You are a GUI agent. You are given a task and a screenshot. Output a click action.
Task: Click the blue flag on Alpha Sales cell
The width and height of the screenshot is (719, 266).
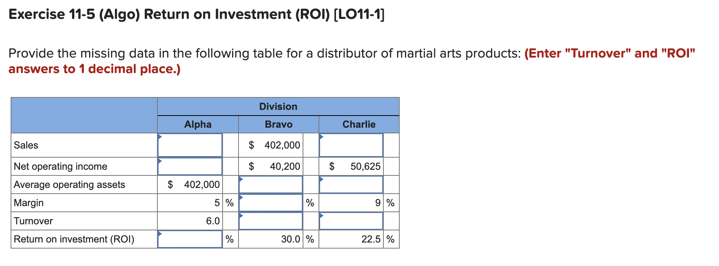160,136
